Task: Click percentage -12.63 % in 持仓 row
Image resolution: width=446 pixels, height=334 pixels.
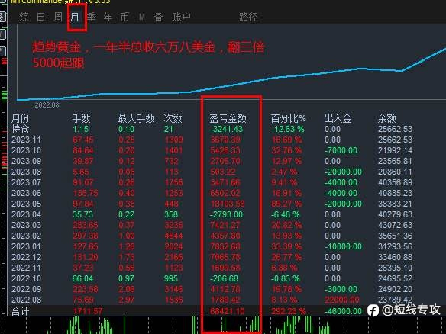Action: click(x=288, y=129)
